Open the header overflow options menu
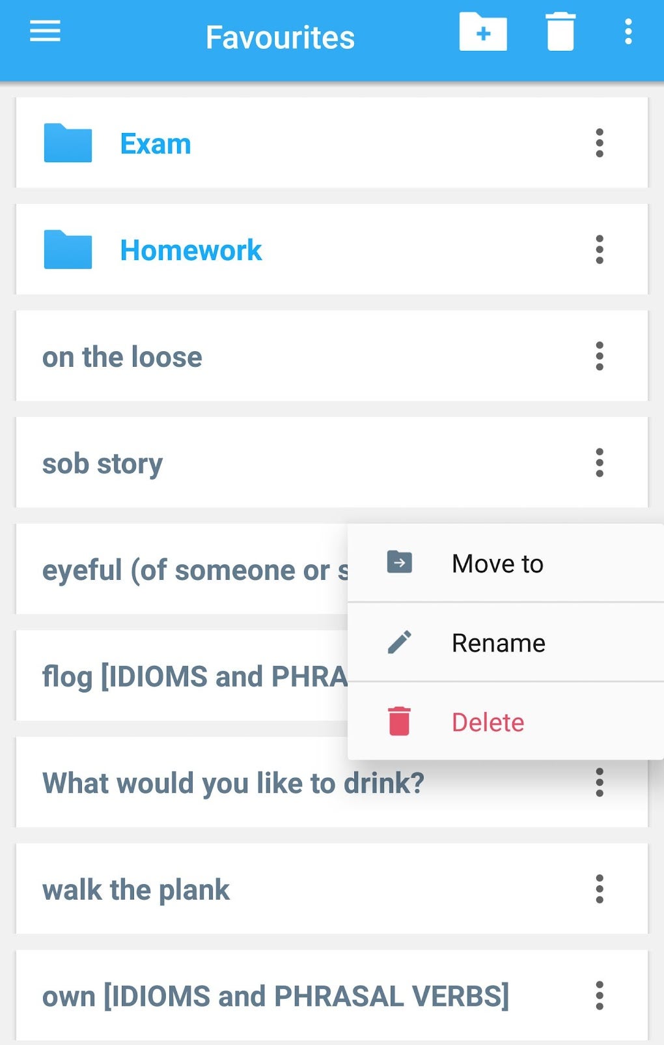 tap(628, 32)
